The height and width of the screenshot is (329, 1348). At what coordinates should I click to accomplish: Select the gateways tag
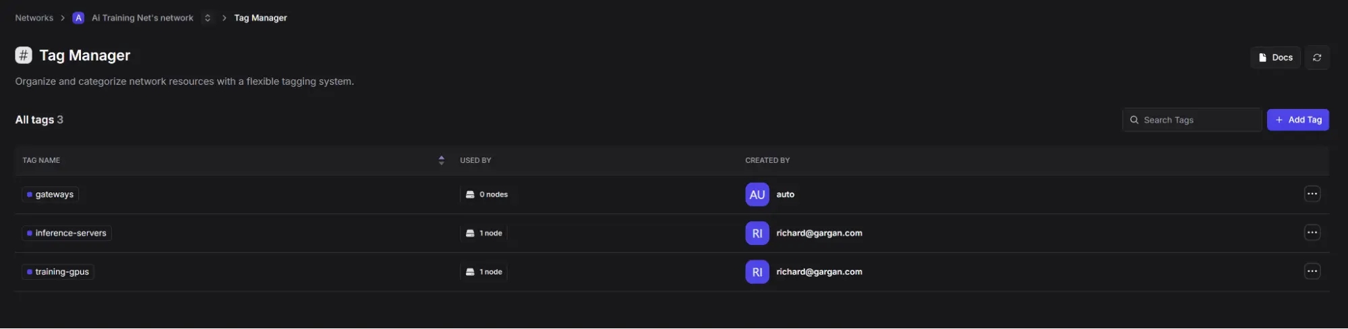(x=51, y=194)
